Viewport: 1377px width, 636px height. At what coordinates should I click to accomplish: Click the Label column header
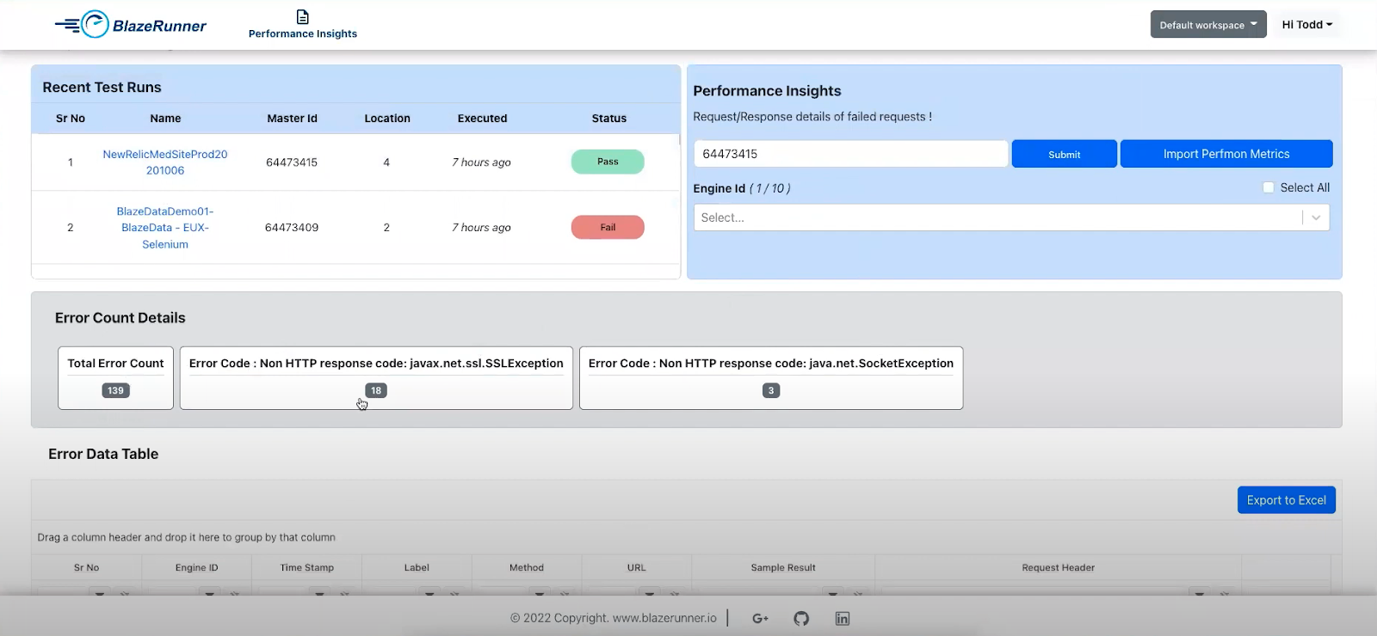tap(417, 568)
